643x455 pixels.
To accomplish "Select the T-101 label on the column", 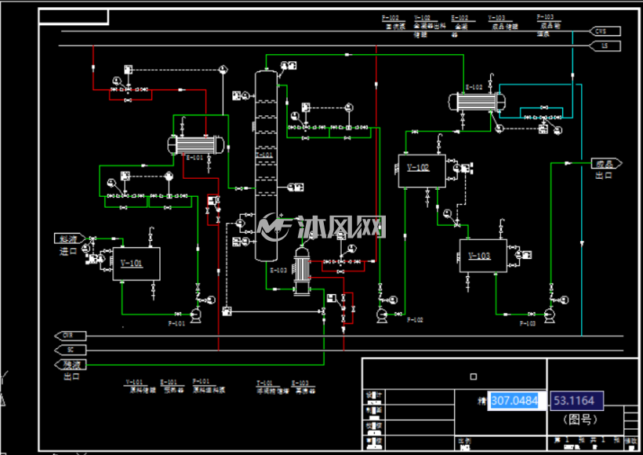I will 264,155.
